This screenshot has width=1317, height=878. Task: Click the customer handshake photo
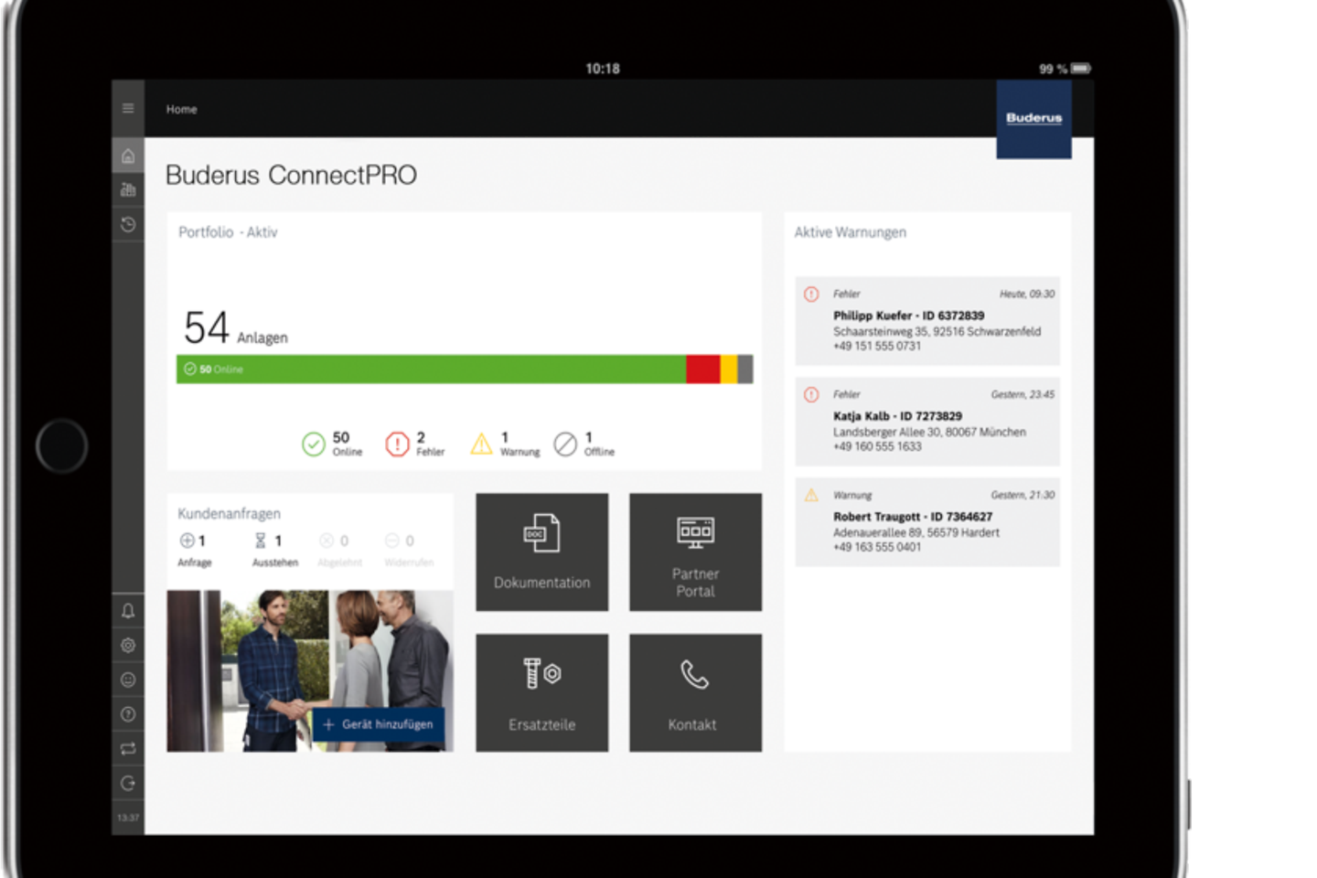[310, 671]
